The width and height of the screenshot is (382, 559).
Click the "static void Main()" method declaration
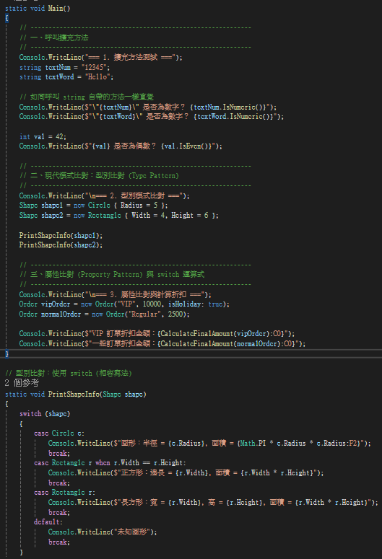click(x=38, y=8)
